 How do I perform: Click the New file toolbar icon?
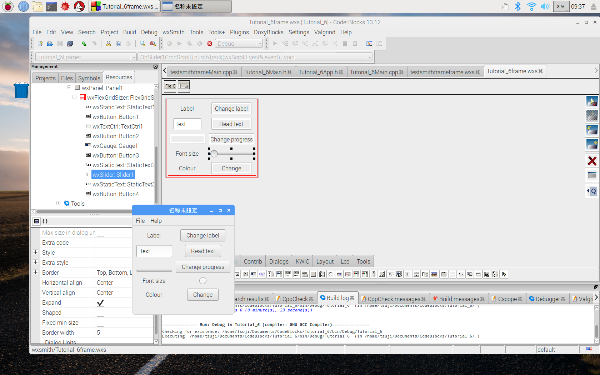(x=40, y=44)
